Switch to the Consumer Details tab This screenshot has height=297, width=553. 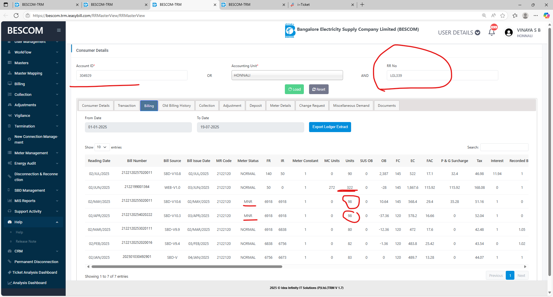(x=96, y=106)
